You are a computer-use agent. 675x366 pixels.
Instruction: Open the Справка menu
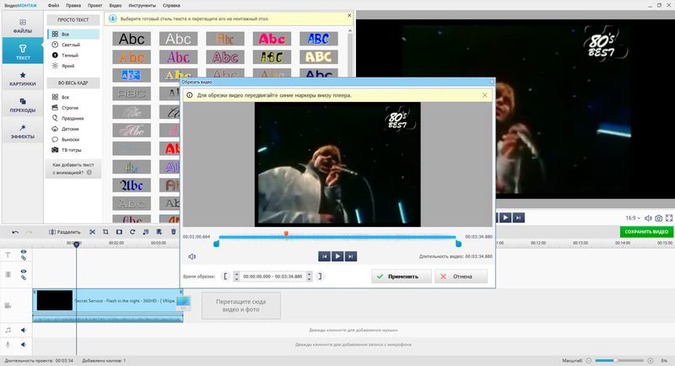click(x=171, y=6)
